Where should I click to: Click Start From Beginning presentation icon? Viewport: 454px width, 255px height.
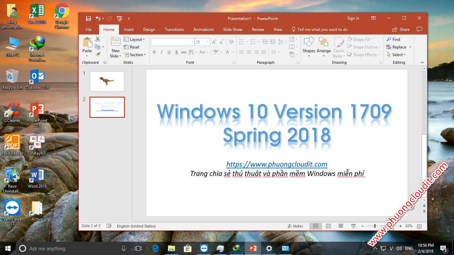[120, 19]
